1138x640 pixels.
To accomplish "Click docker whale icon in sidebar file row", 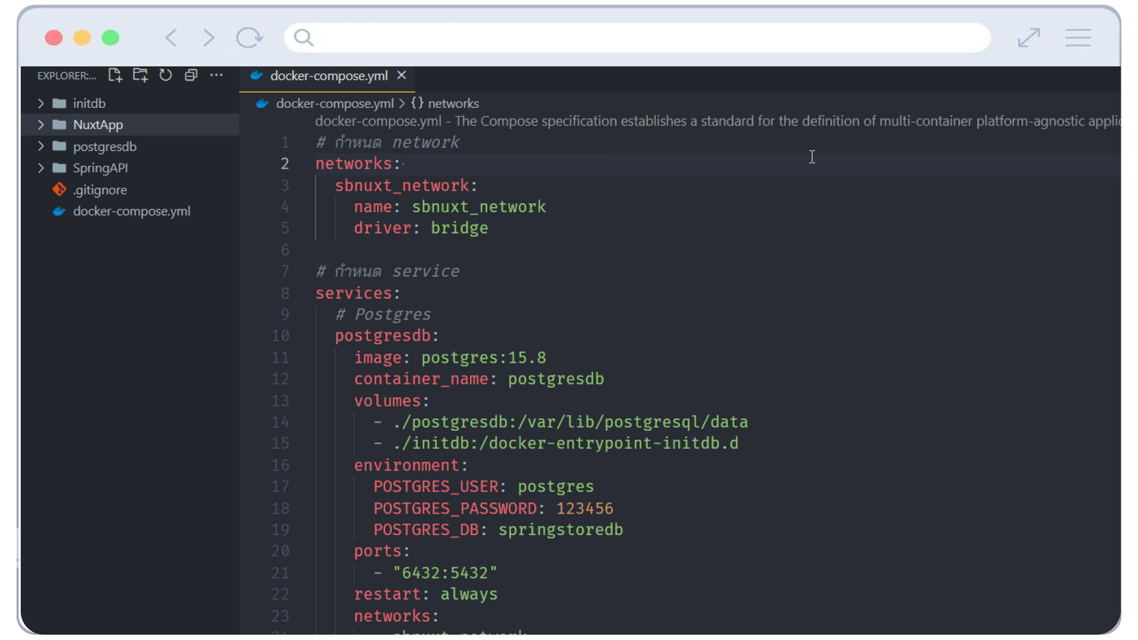I will point(59,211).
